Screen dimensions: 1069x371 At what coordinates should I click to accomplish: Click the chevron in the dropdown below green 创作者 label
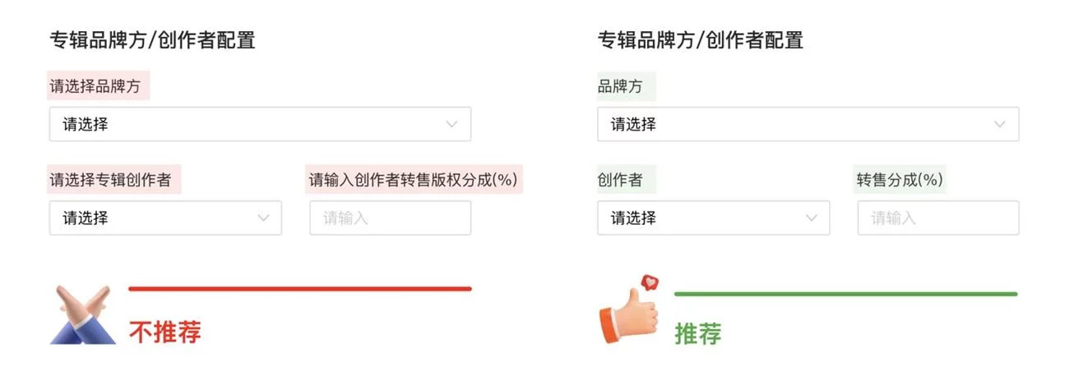811,218
